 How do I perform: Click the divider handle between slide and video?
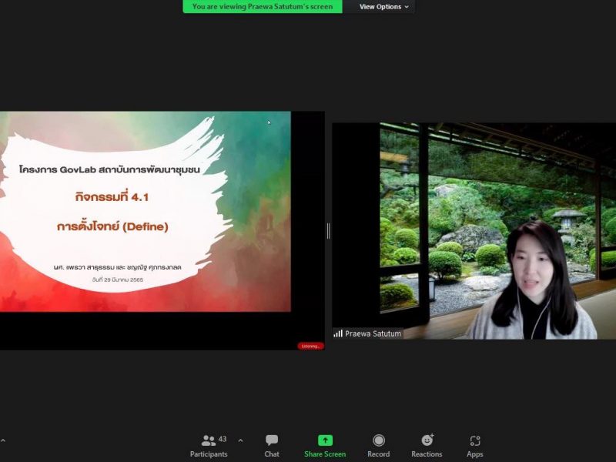pyautogui.click(x=329, y=230)
